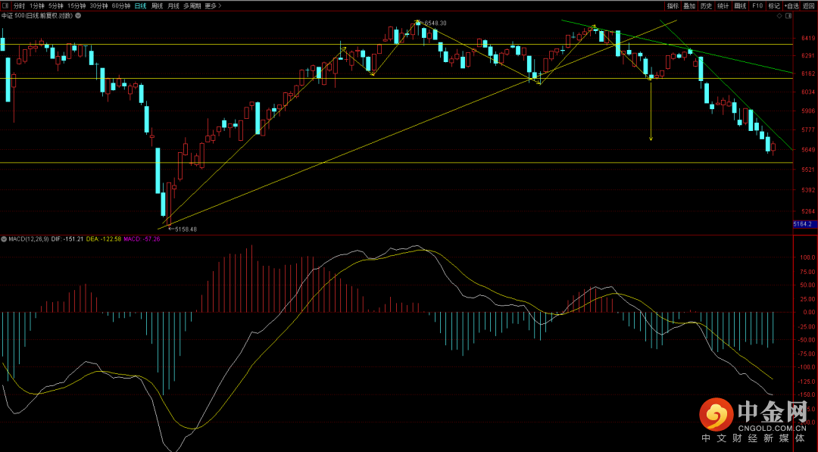Click the 返回 back button

(x=809, y=6)
